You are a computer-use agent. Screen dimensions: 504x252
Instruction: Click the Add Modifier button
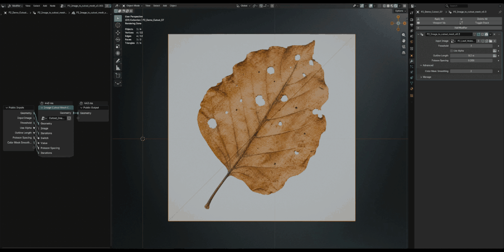click(459, 28)
